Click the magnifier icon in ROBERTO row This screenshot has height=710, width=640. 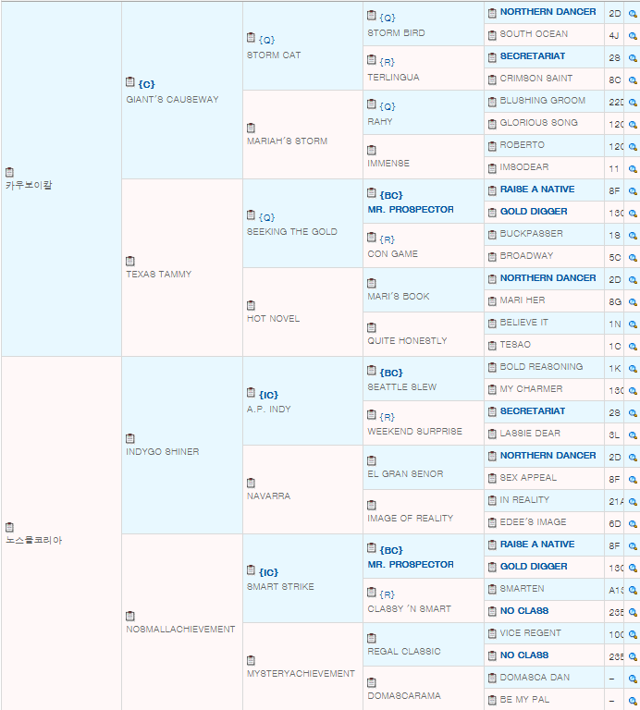(x=633, y=147)
